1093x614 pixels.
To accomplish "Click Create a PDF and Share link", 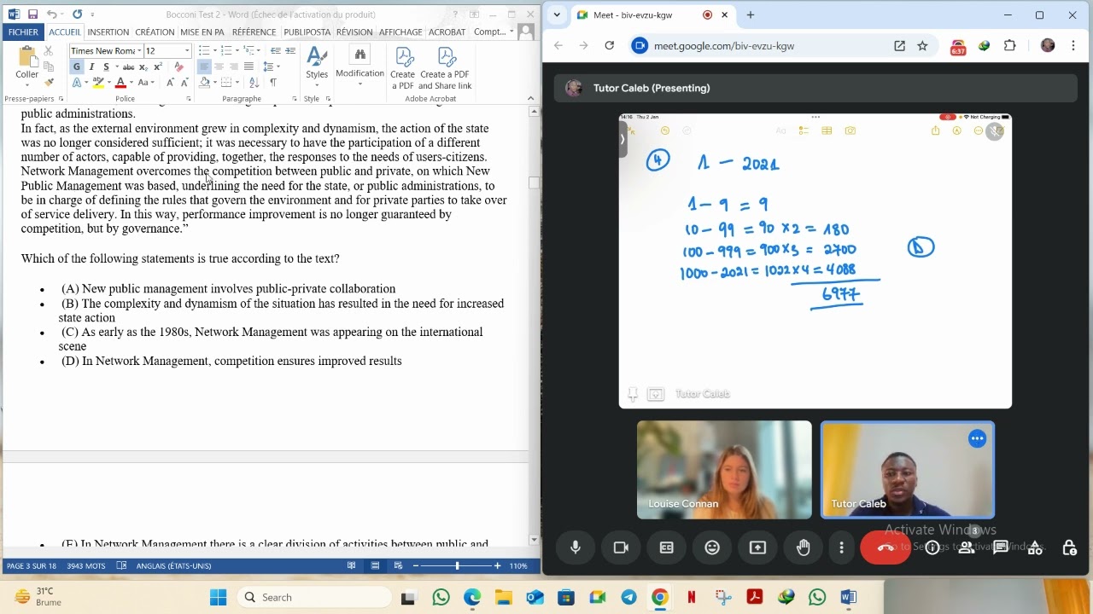I will [x=446, y=68].
